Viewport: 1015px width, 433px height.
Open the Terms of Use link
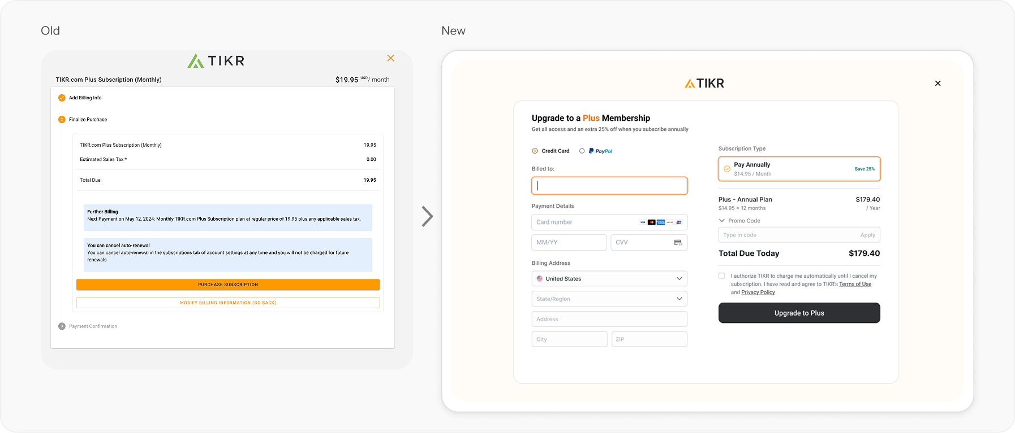click(x=855, y=285)
